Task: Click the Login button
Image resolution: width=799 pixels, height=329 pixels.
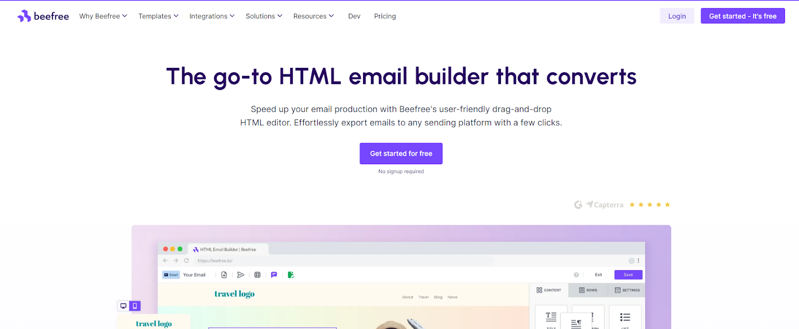Action: pos(677,16)
